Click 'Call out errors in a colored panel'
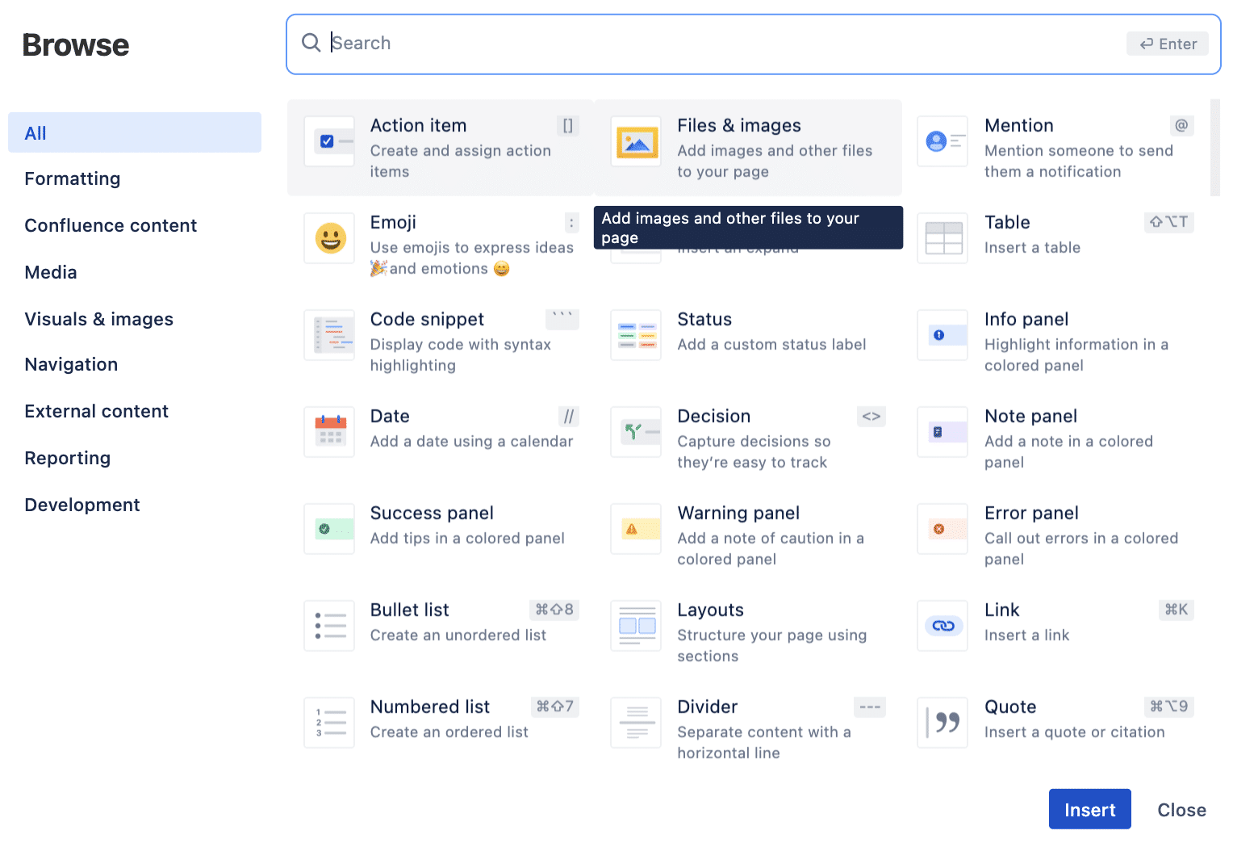Screen dimensions: 1233x843 (x=1080, y=548)
